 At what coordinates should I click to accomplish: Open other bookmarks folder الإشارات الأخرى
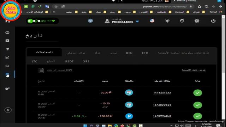pos(37,12)
